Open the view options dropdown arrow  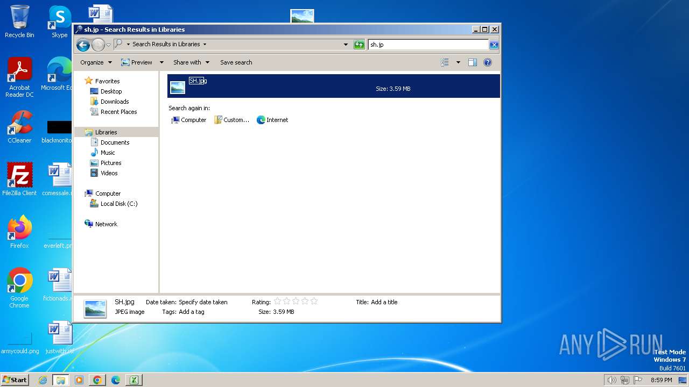point(458,62)
